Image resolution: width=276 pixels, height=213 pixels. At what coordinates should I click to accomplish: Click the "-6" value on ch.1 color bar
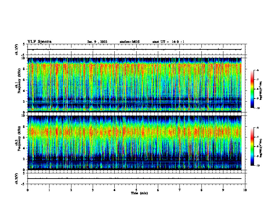257,70
